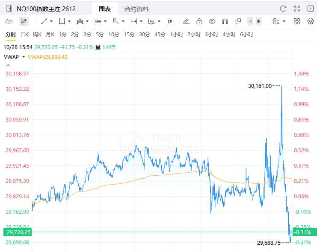Select the 日K timeframe

tap(24, 35)
